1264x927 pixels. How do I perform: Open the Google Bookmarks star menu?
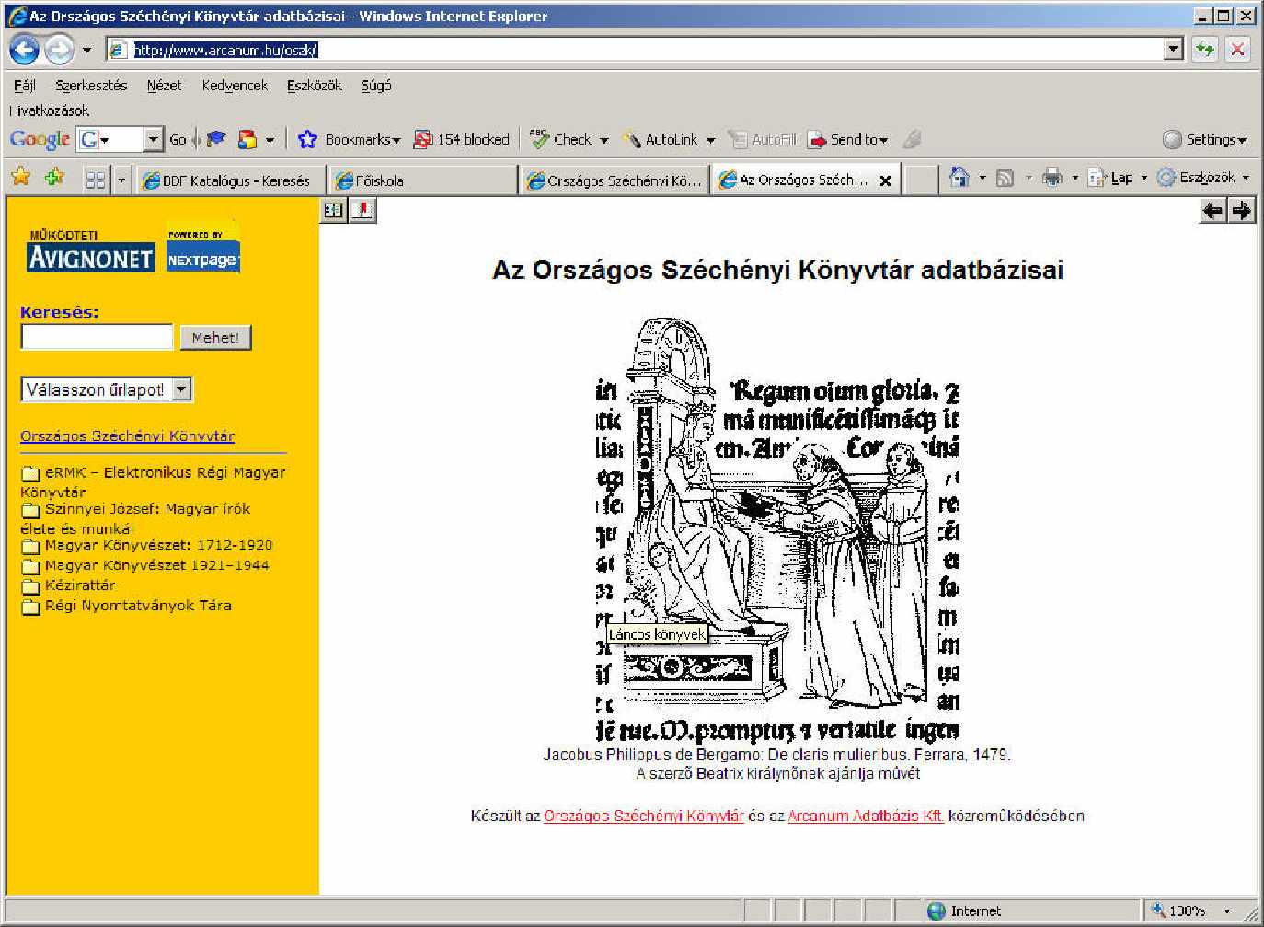[x=349, y=139]
